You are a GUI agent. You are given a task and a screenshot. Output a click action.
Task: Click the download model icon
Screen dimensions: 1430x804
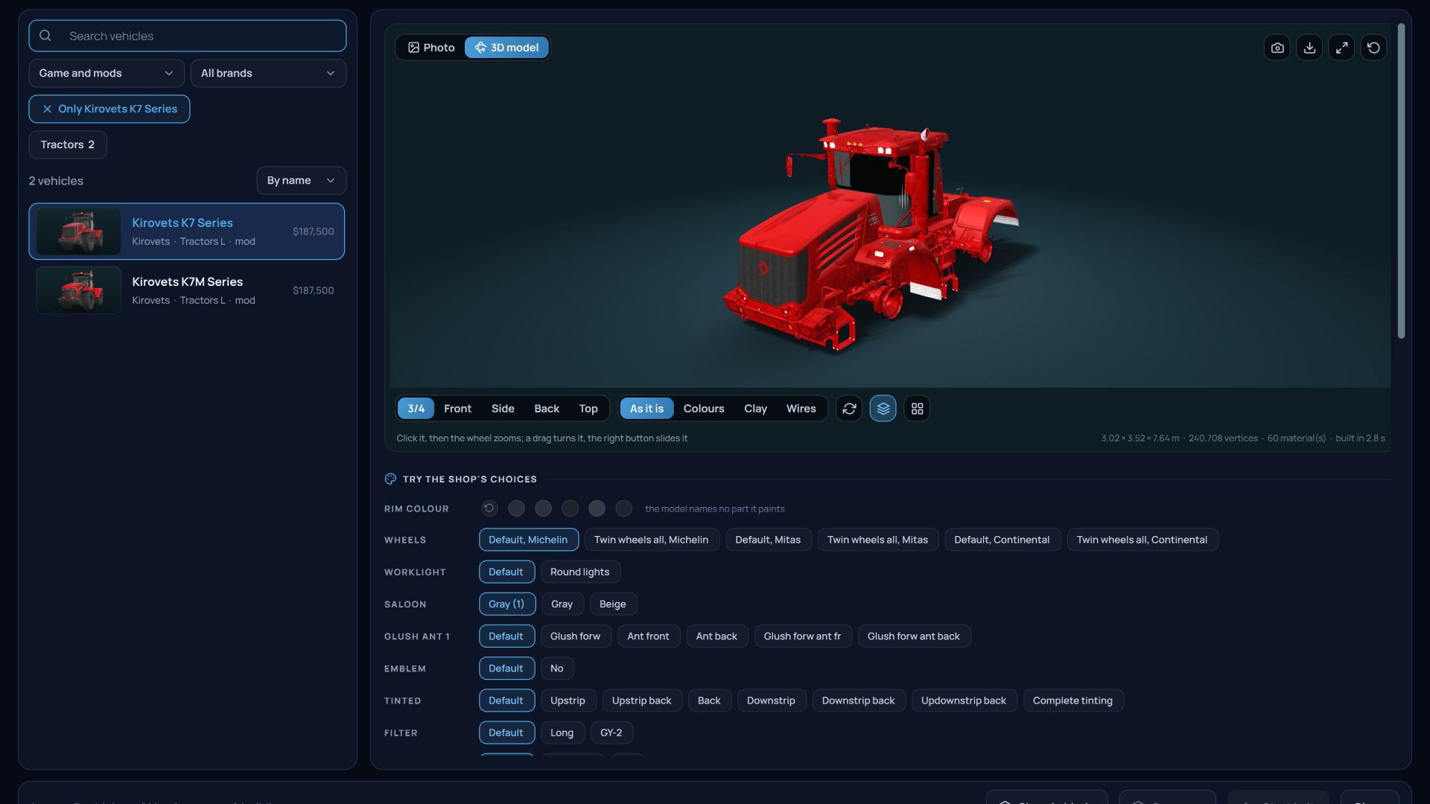(1309, 48)
